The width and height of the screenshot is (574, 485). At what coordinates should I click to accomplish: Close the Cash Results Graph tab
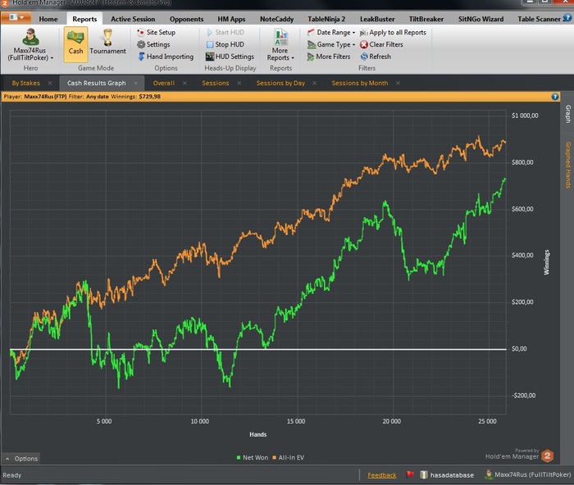(136, 83)
